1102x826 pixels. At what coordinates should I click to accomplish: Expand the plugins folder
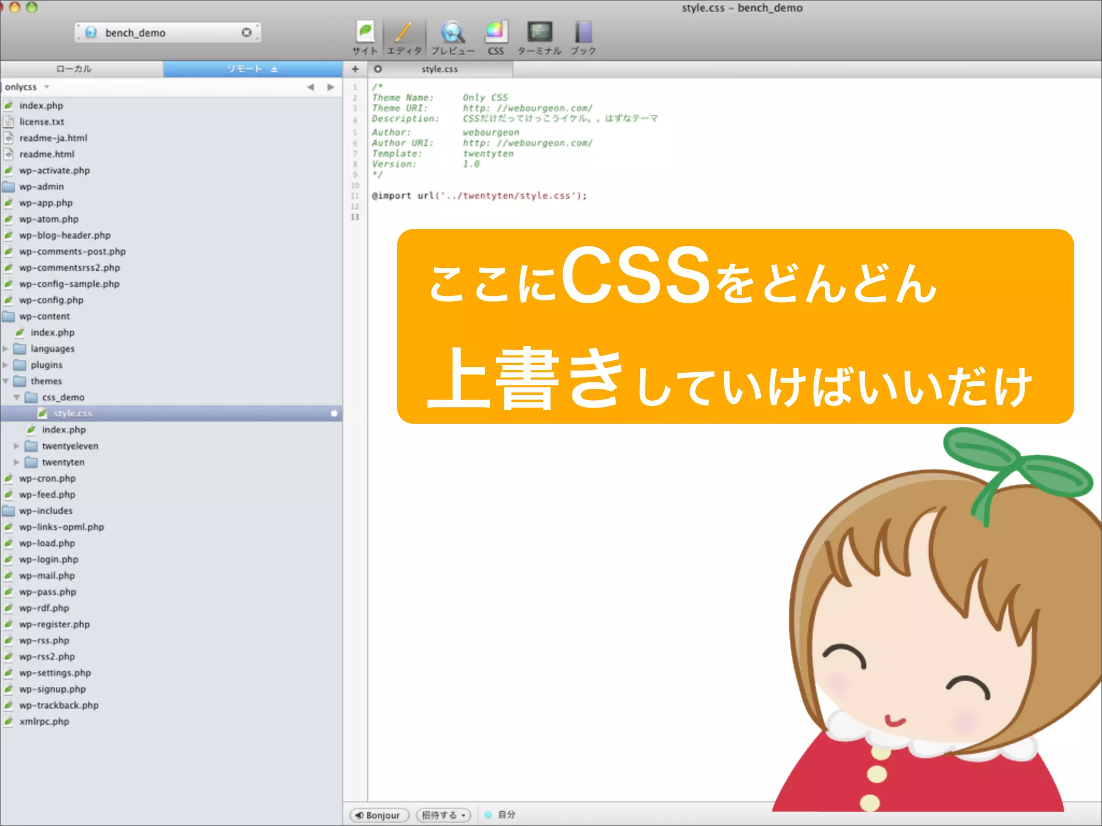coord(5,365)
